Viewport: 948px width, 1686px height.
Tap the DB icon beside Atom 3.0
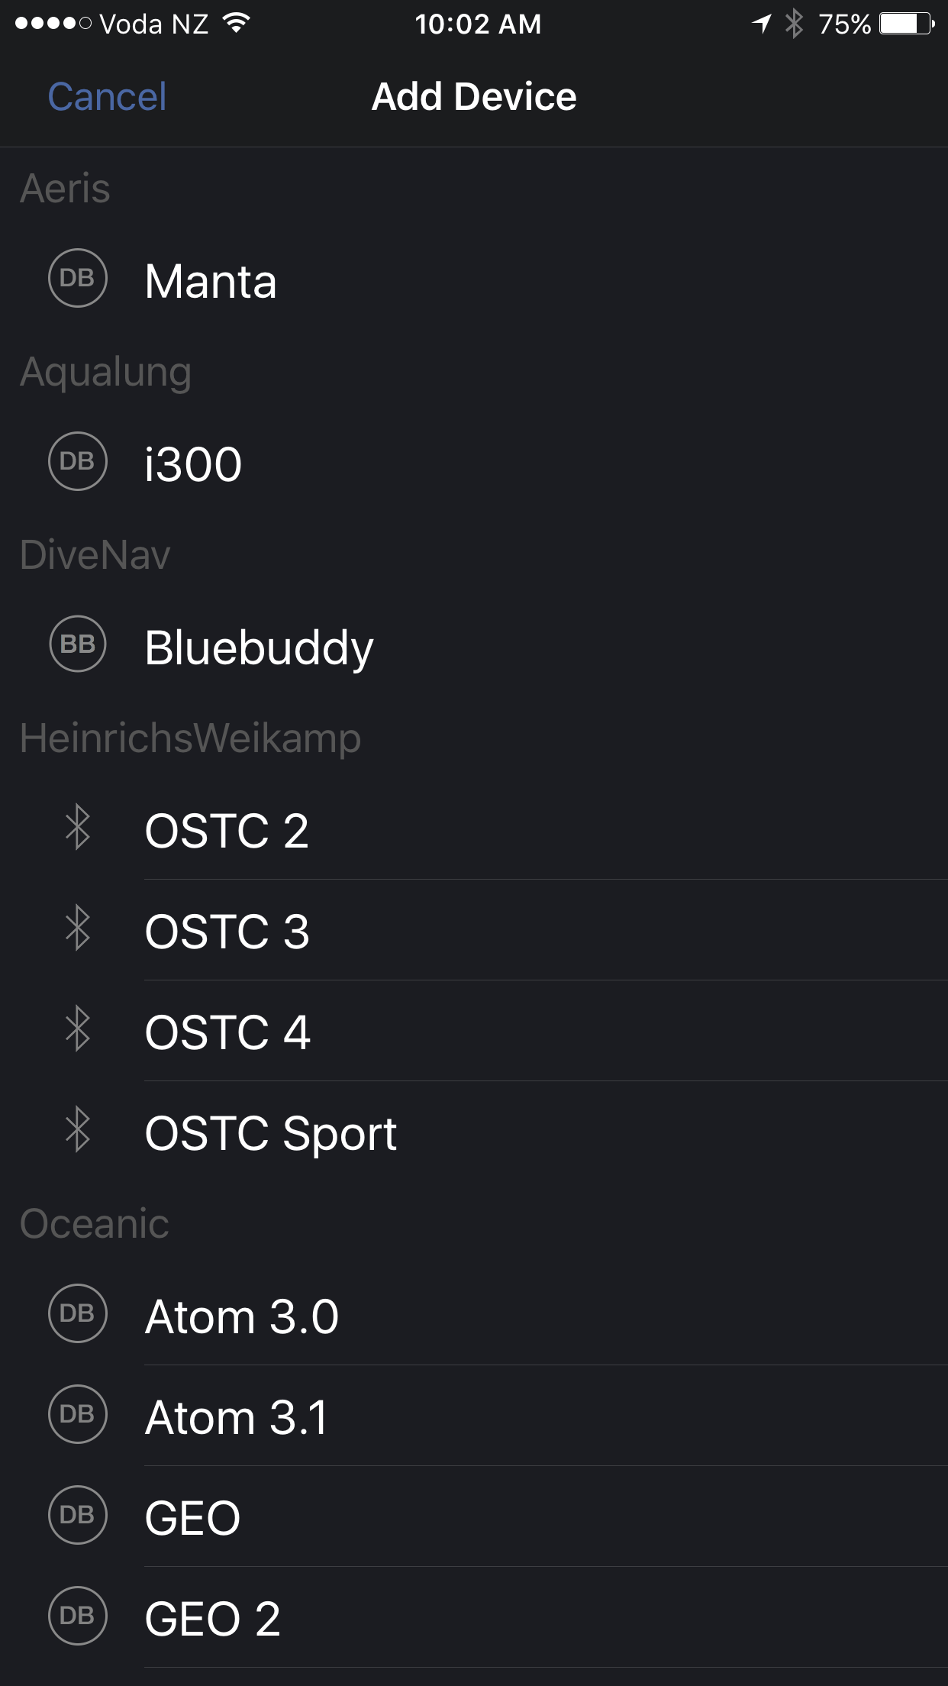(x=77, y=1314)
